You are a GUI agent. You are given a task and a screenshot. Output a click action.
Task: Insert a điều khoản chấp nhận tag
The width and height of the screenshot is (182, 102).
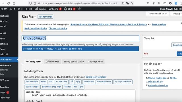pyautogui.click(x=51, y=87)
